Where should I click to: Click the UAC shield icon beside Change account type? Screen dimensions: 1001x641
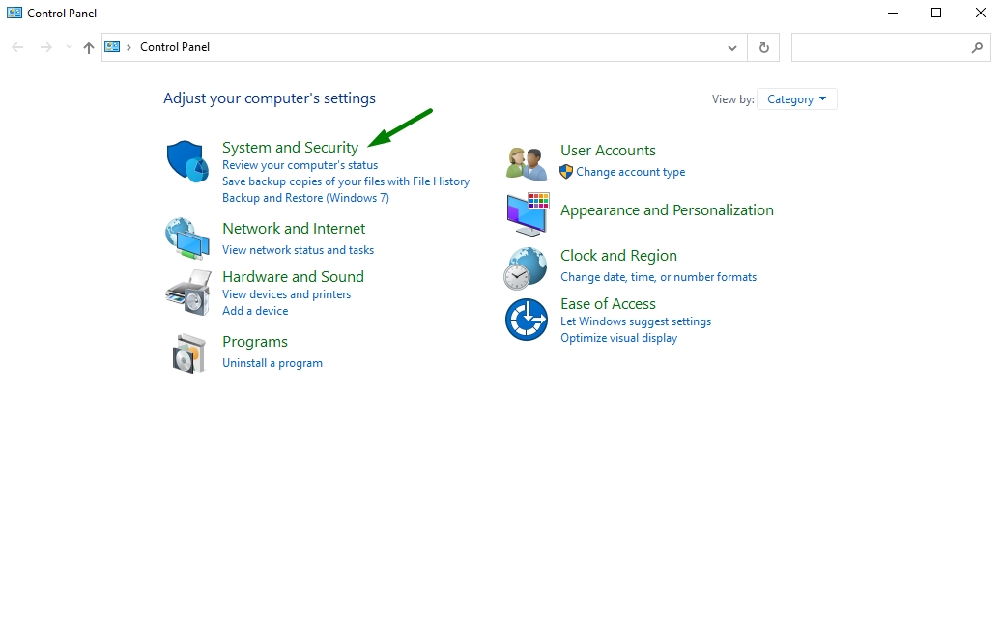click(566, 172)
